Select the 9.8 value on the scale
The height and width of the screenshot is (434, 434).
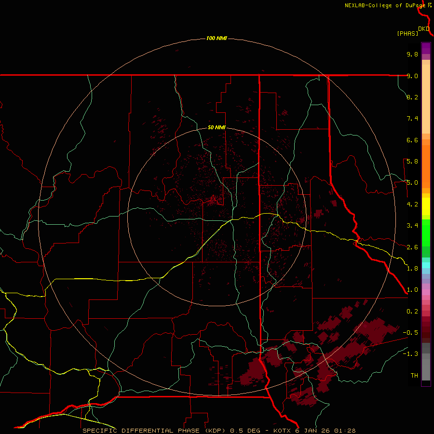coord(412,54)
